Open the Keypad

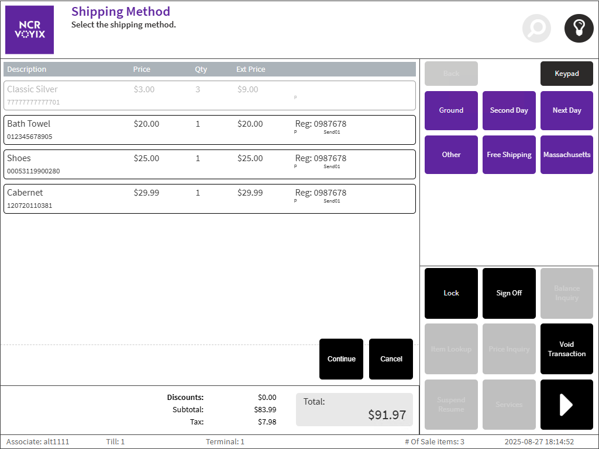pyautogui.click(x=566, y=74)
